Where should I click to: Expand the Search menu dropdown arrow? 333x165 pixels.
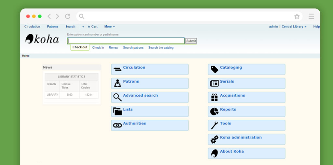pyautogui.click(x=83, y=27)
